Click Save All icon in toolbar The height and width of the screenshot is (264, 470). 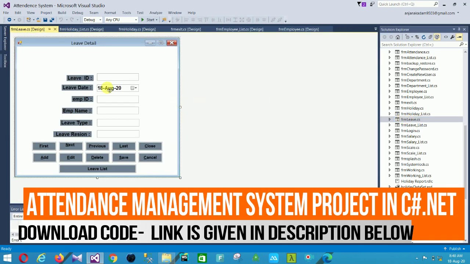pos(52,20)
